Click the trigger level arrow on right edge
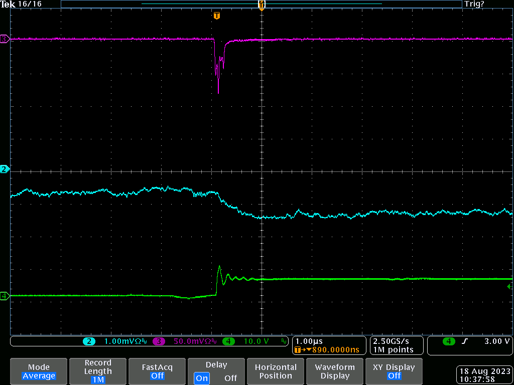 tap(510, 287)
